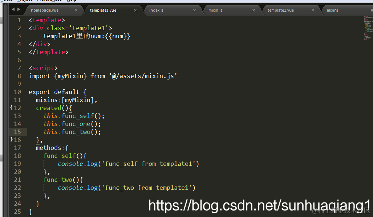Click the opening bracket fold marker at line 12
373x217 pixels.
[x=11, y=107]
